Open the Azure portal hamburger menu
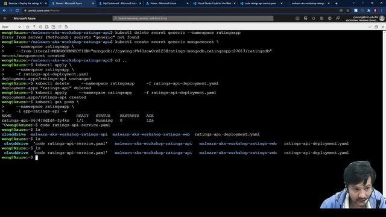The image size is (386, 217). [x=5, y=18]
